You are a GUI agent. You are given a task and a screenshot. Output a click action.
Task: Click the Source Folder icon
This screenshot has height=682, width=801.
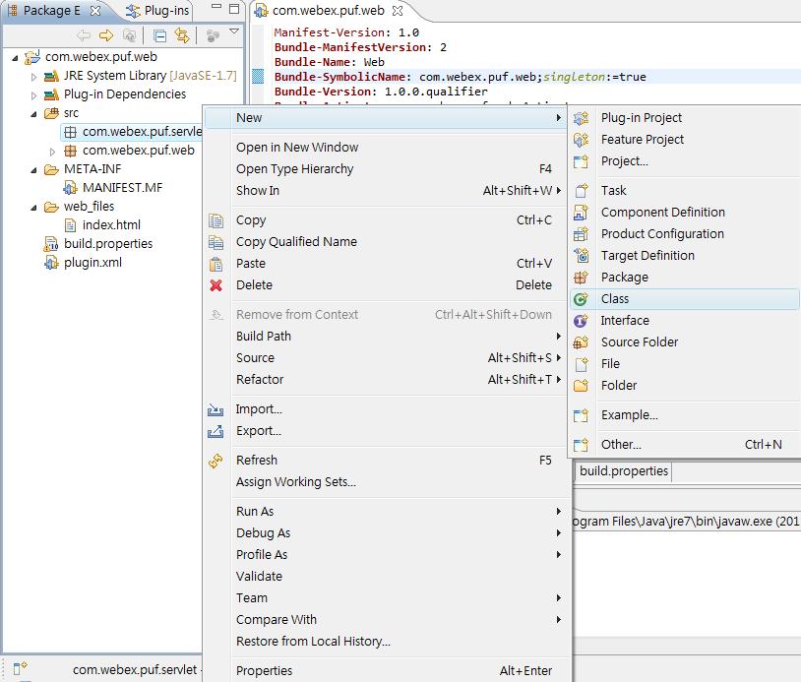click(x=582, y=342)
